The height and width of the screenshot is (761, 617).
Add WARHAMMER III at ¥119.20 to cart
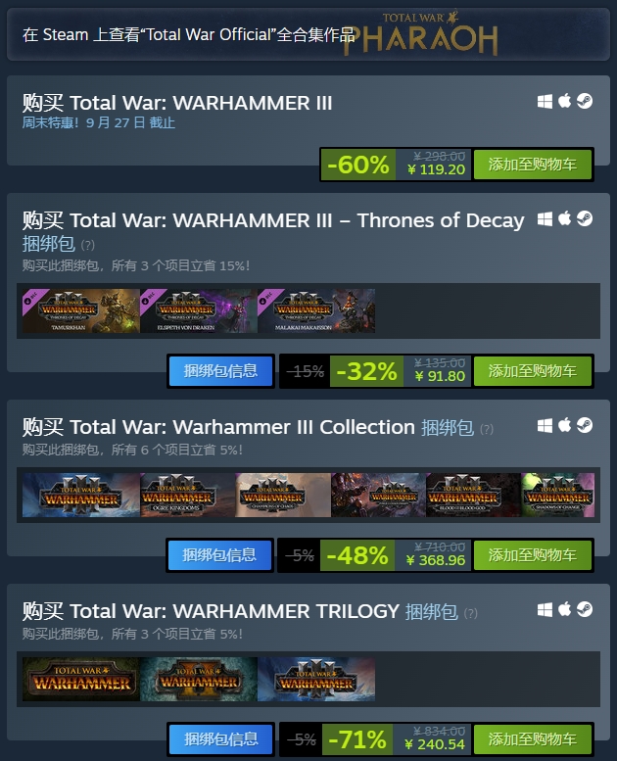tap(533, 165)
